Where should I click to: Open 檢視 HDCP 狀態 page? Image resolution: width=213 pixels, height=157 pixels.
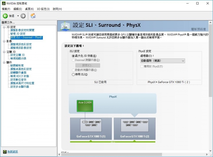20,76
